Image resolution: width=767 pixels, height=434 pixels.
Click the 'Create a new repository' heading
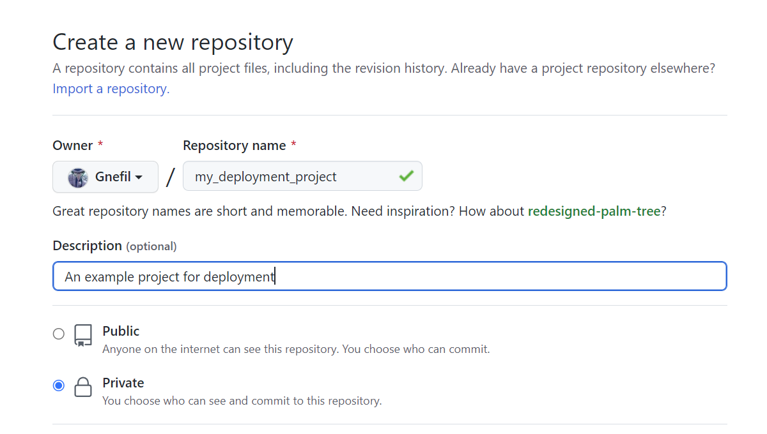pyautogui.click(x=173, y=43)
